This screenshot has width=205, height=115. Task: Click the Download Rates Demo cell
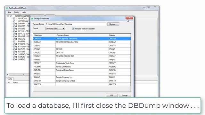point(82,70)
